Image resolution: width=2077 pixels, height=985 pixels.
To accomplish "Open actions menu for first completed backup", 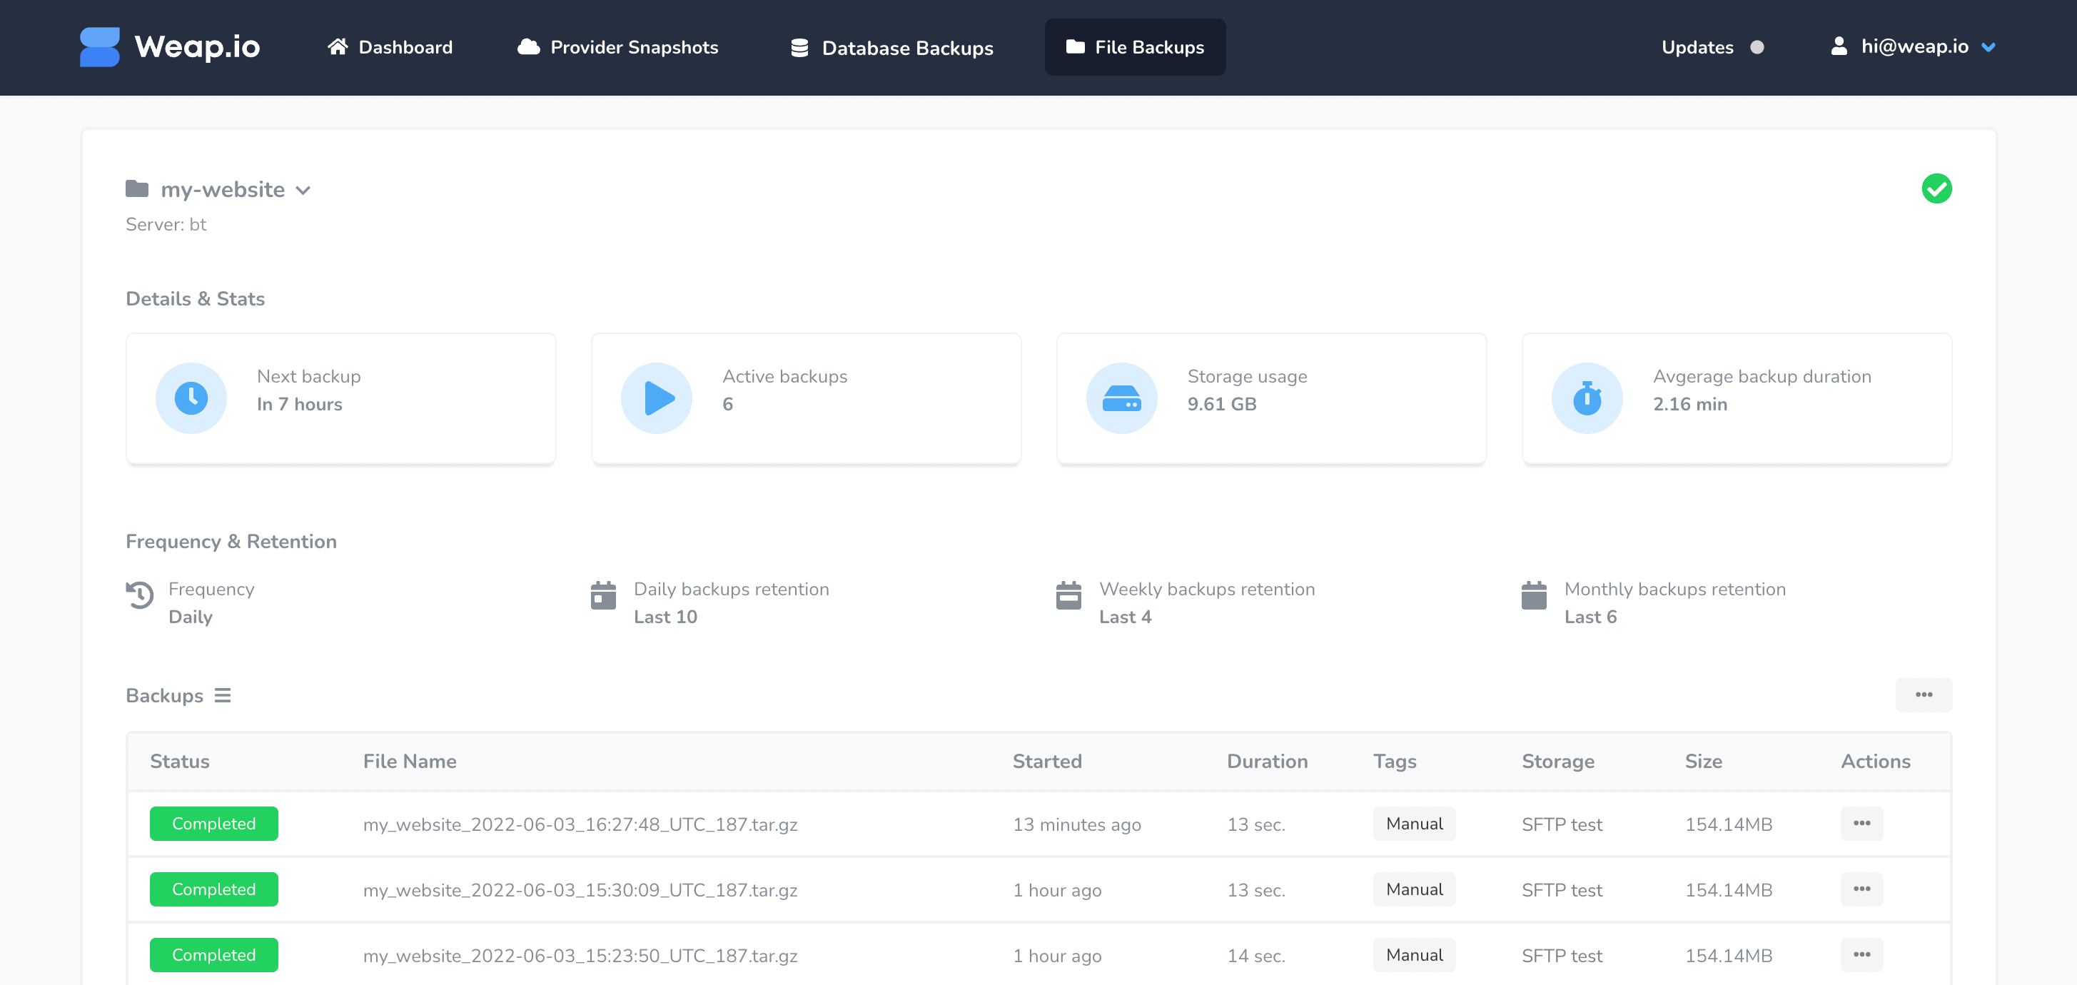I will (1864, 822).
